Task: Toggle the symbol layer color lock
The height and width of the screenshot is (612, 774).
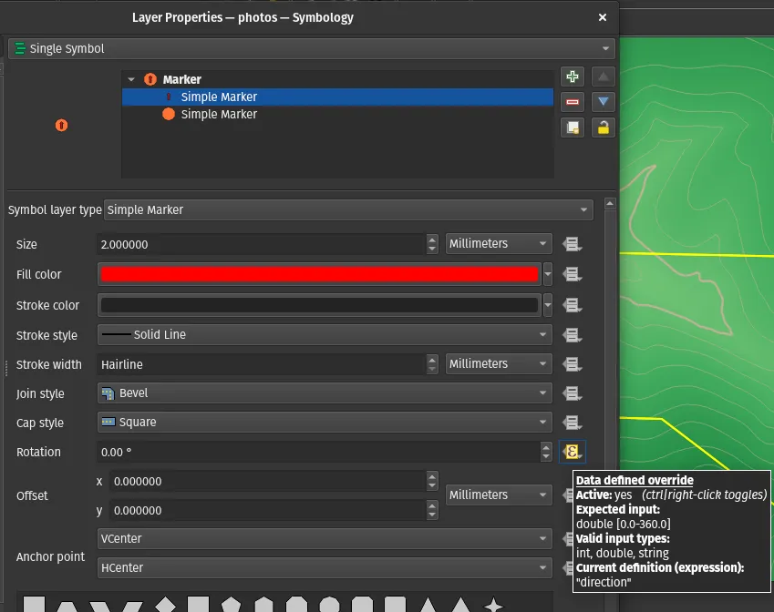Action: (x=603, y=127)
